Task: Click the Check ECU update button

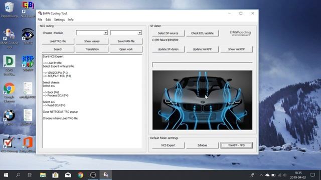Action: 202,33
